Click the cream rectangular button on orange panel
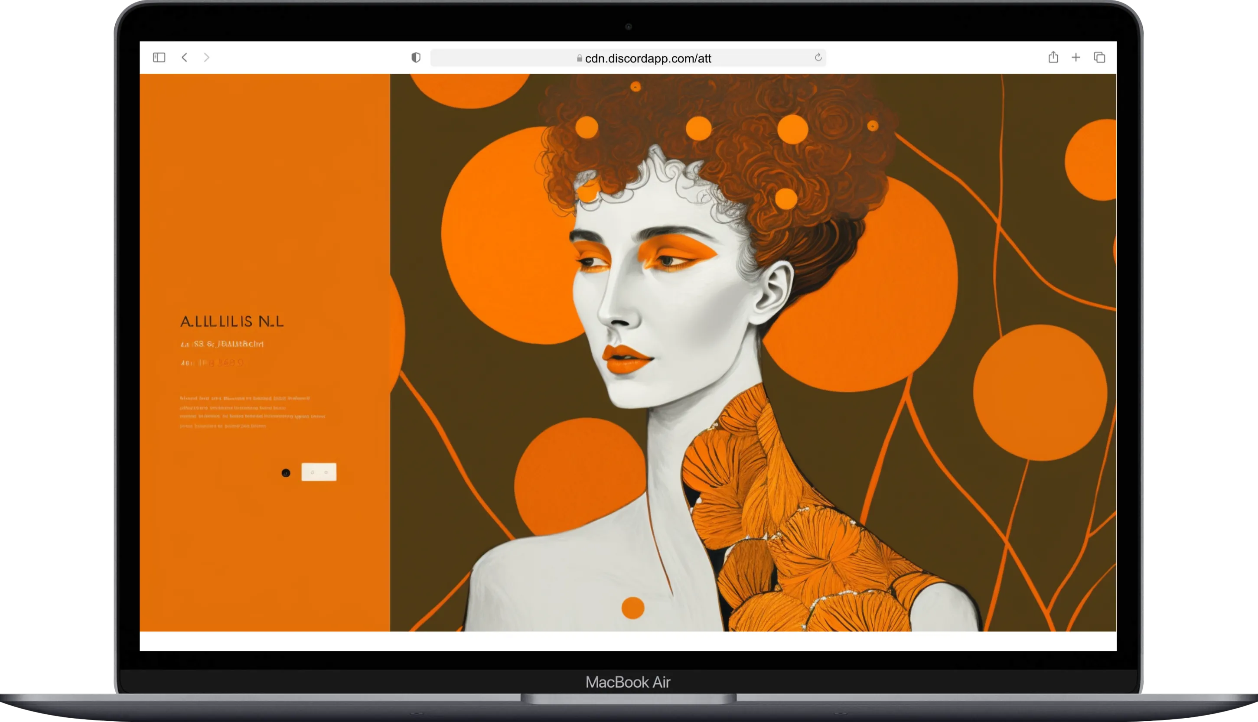 pos(319,472)
